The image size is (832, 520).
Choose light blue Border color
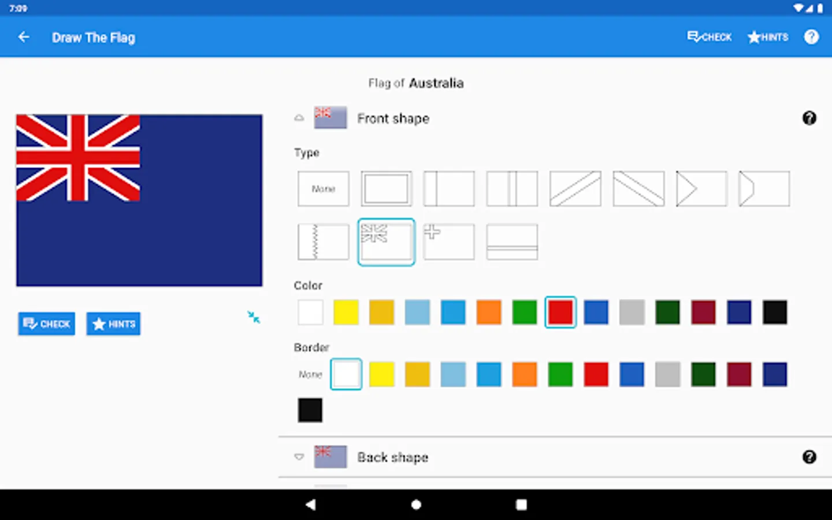tap(454, 374)
